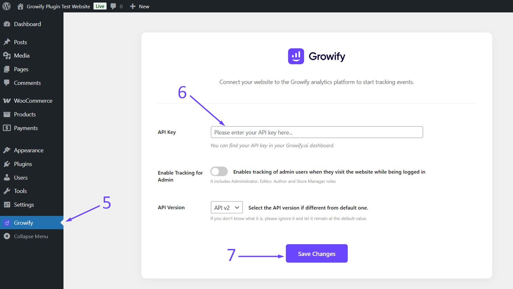
Task: Open the Products menu item
Action: coord(25,114)
